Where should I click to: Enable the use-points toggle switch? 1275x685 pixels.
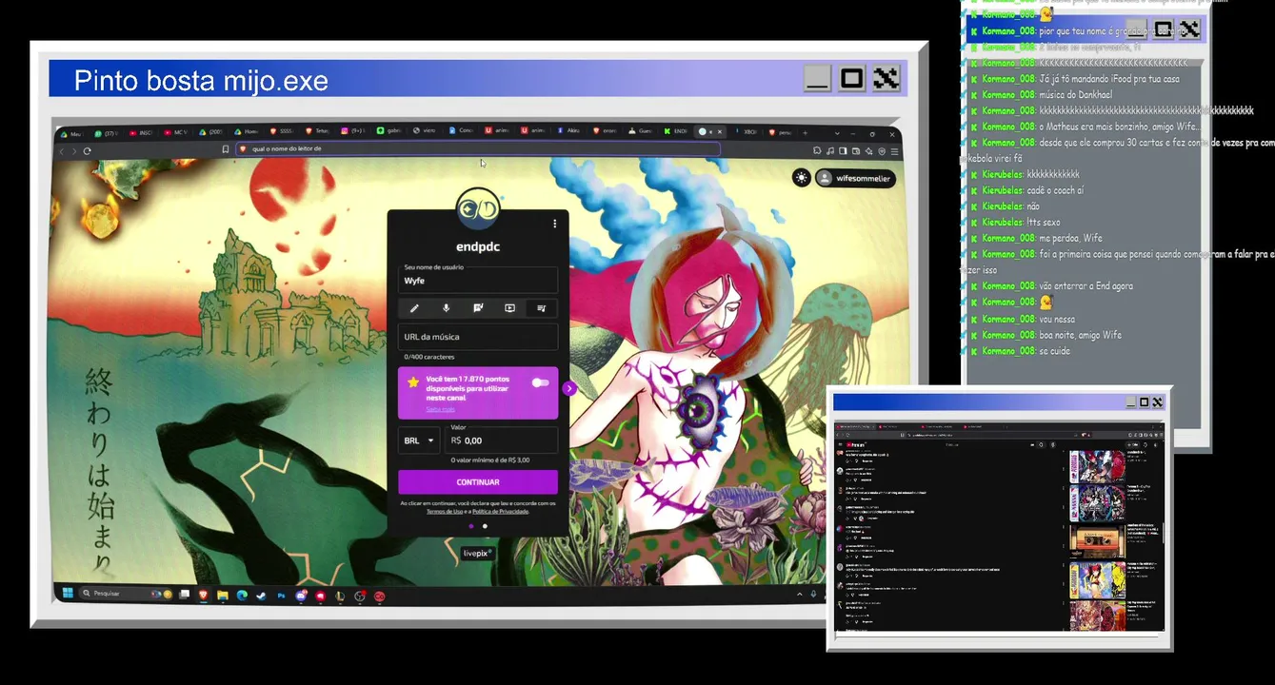541,382
